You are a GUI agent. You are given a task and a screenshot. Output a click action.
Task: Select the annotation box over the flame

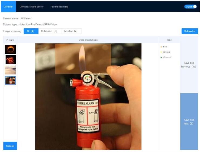tap(83, 59)
